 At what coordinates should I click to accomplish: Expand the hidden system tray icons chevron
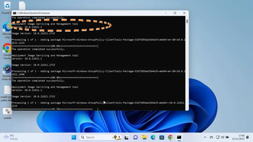pyautogui.click(x=205, y=137)
